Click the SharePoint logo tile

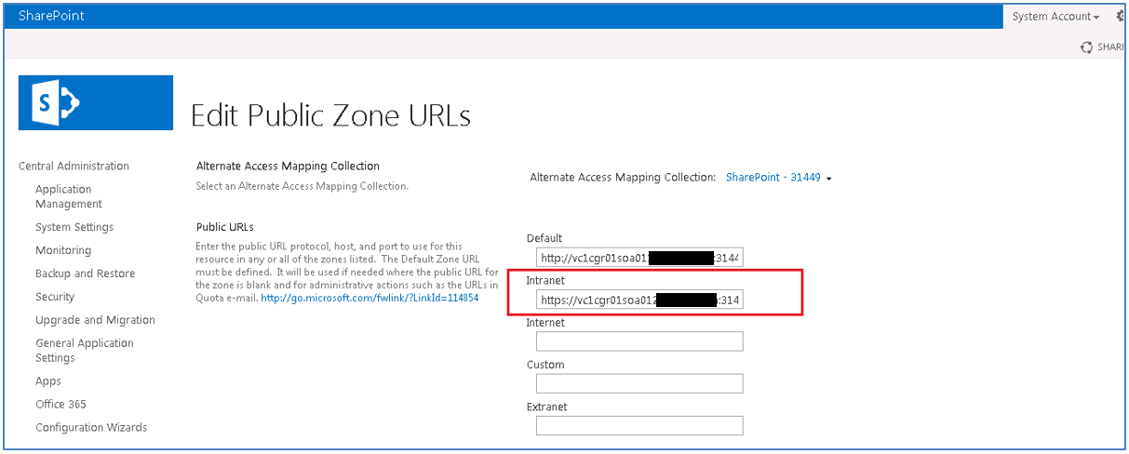click(96, 102)
